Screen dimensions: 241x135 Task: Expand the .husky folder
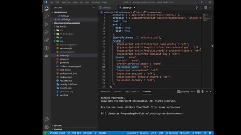[54, 27]
